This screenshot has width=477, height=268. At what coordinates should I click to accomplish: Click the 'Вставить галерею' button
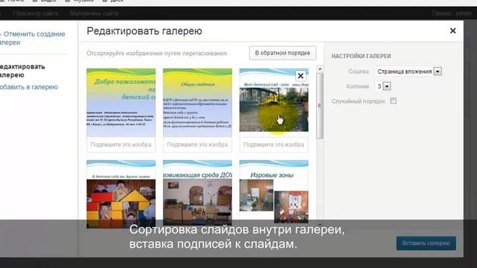click(x=426, y=243)
